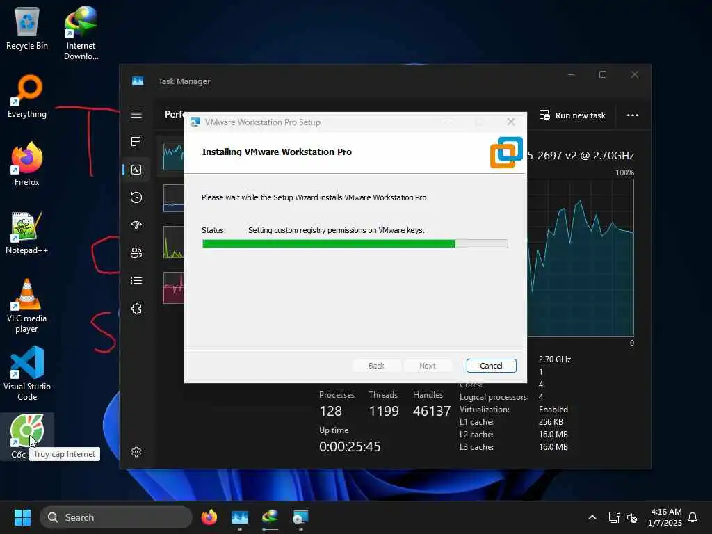Maximize the Task Manager window

tap(603, 74)
